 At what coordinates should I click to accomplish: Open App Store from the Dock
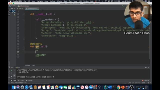(x=91, y=87)
